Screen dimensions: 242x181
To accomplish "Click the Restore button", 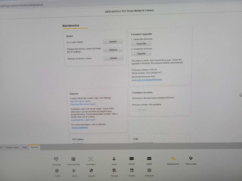I will coord(113,50).
